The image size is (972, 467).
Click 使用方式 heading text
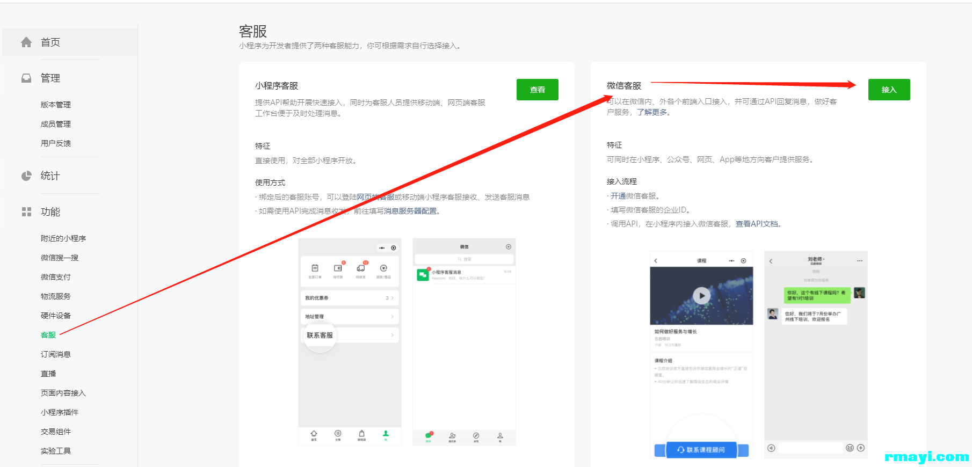pyautogui.click(x=270, y=183)
